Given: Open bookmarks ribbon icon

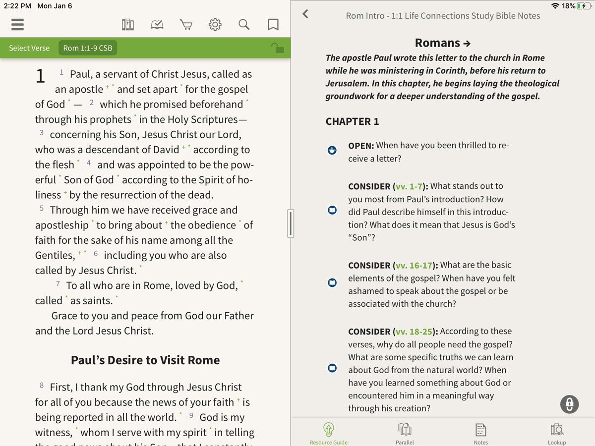Looking at the screenshot, I should tap(273, 24).
